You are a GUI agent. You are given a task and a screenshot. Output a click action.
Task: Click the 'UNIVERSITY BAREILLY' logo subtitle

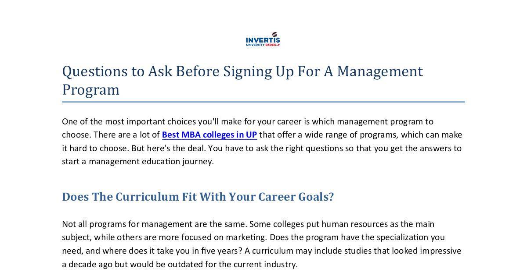263,45
